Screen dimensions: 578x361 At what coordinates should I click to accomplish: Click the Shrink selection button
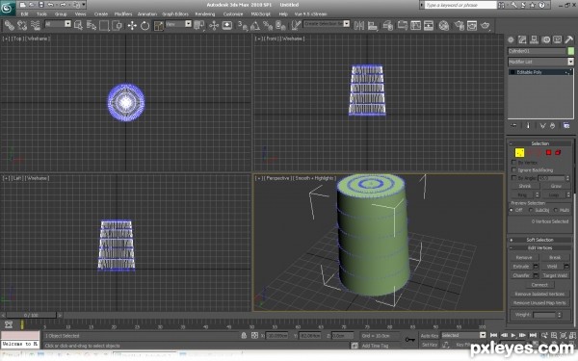pos(525,186)
